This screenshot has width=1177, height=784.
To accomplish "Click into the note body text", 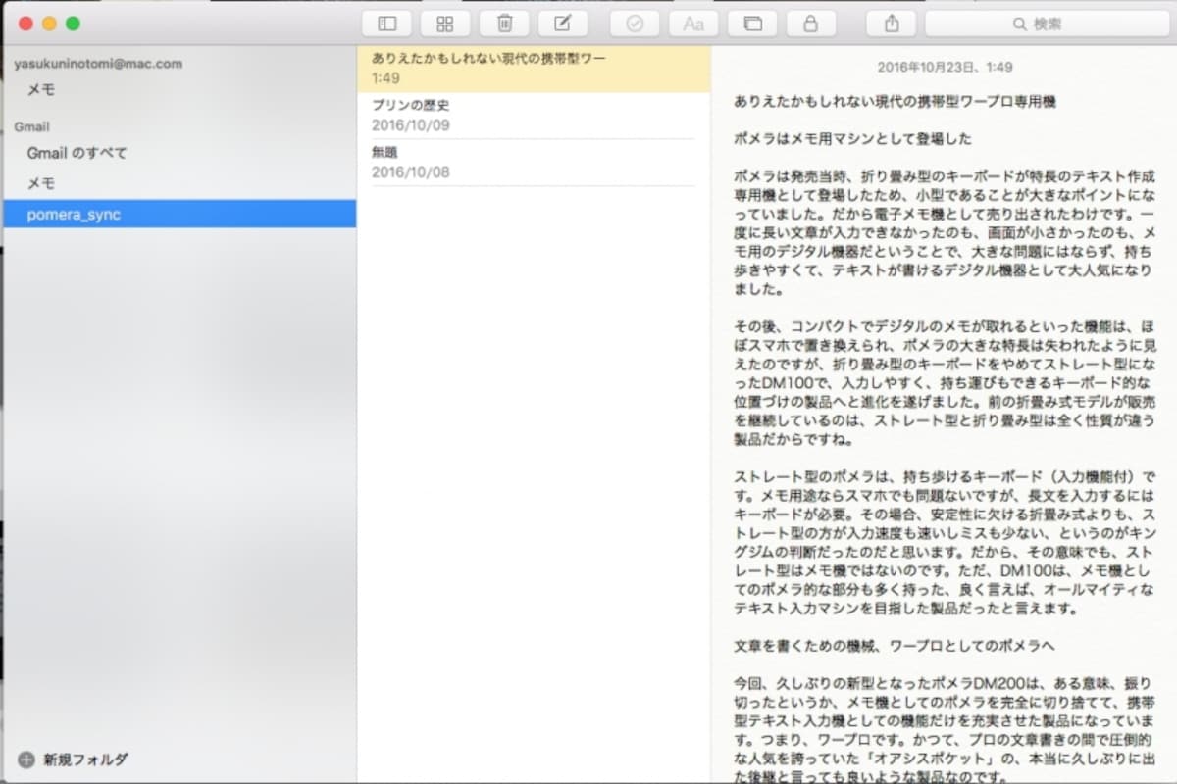I will click(x=944, y=431).
